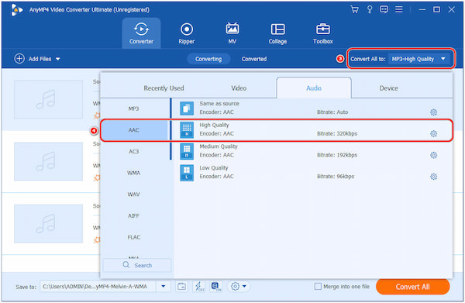
Task: Choose the High Quality preset text
Action: tap(214, 125)
